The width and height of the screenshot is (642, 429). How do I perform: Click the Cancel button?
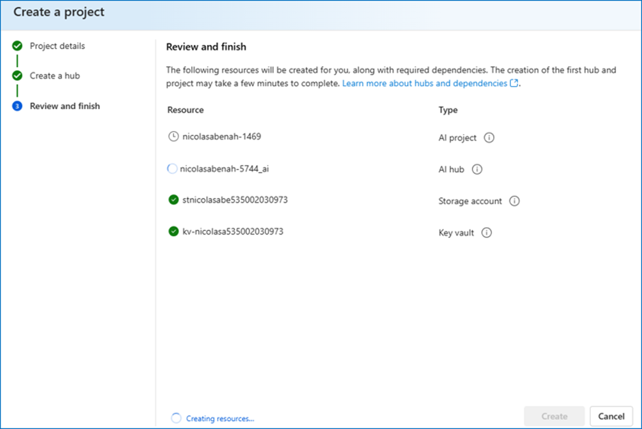[x=611, y=416]
